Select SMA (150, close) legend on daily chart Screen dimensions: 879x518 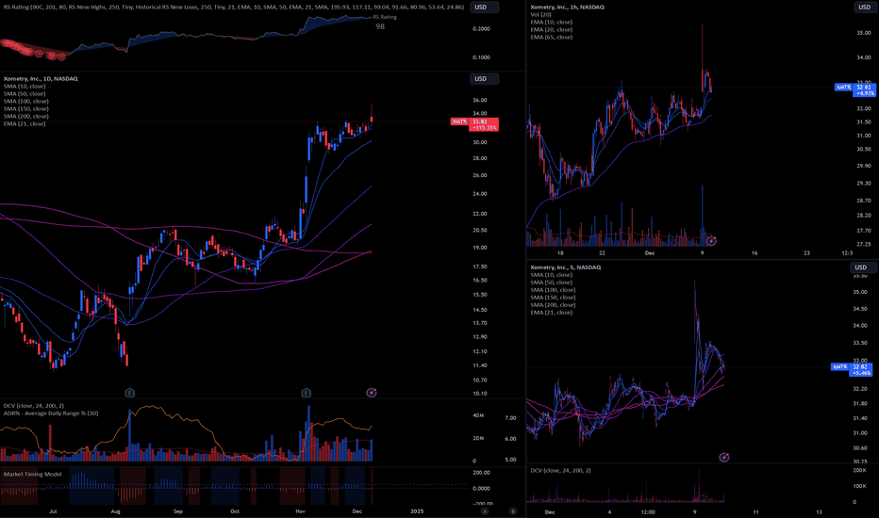25,108
